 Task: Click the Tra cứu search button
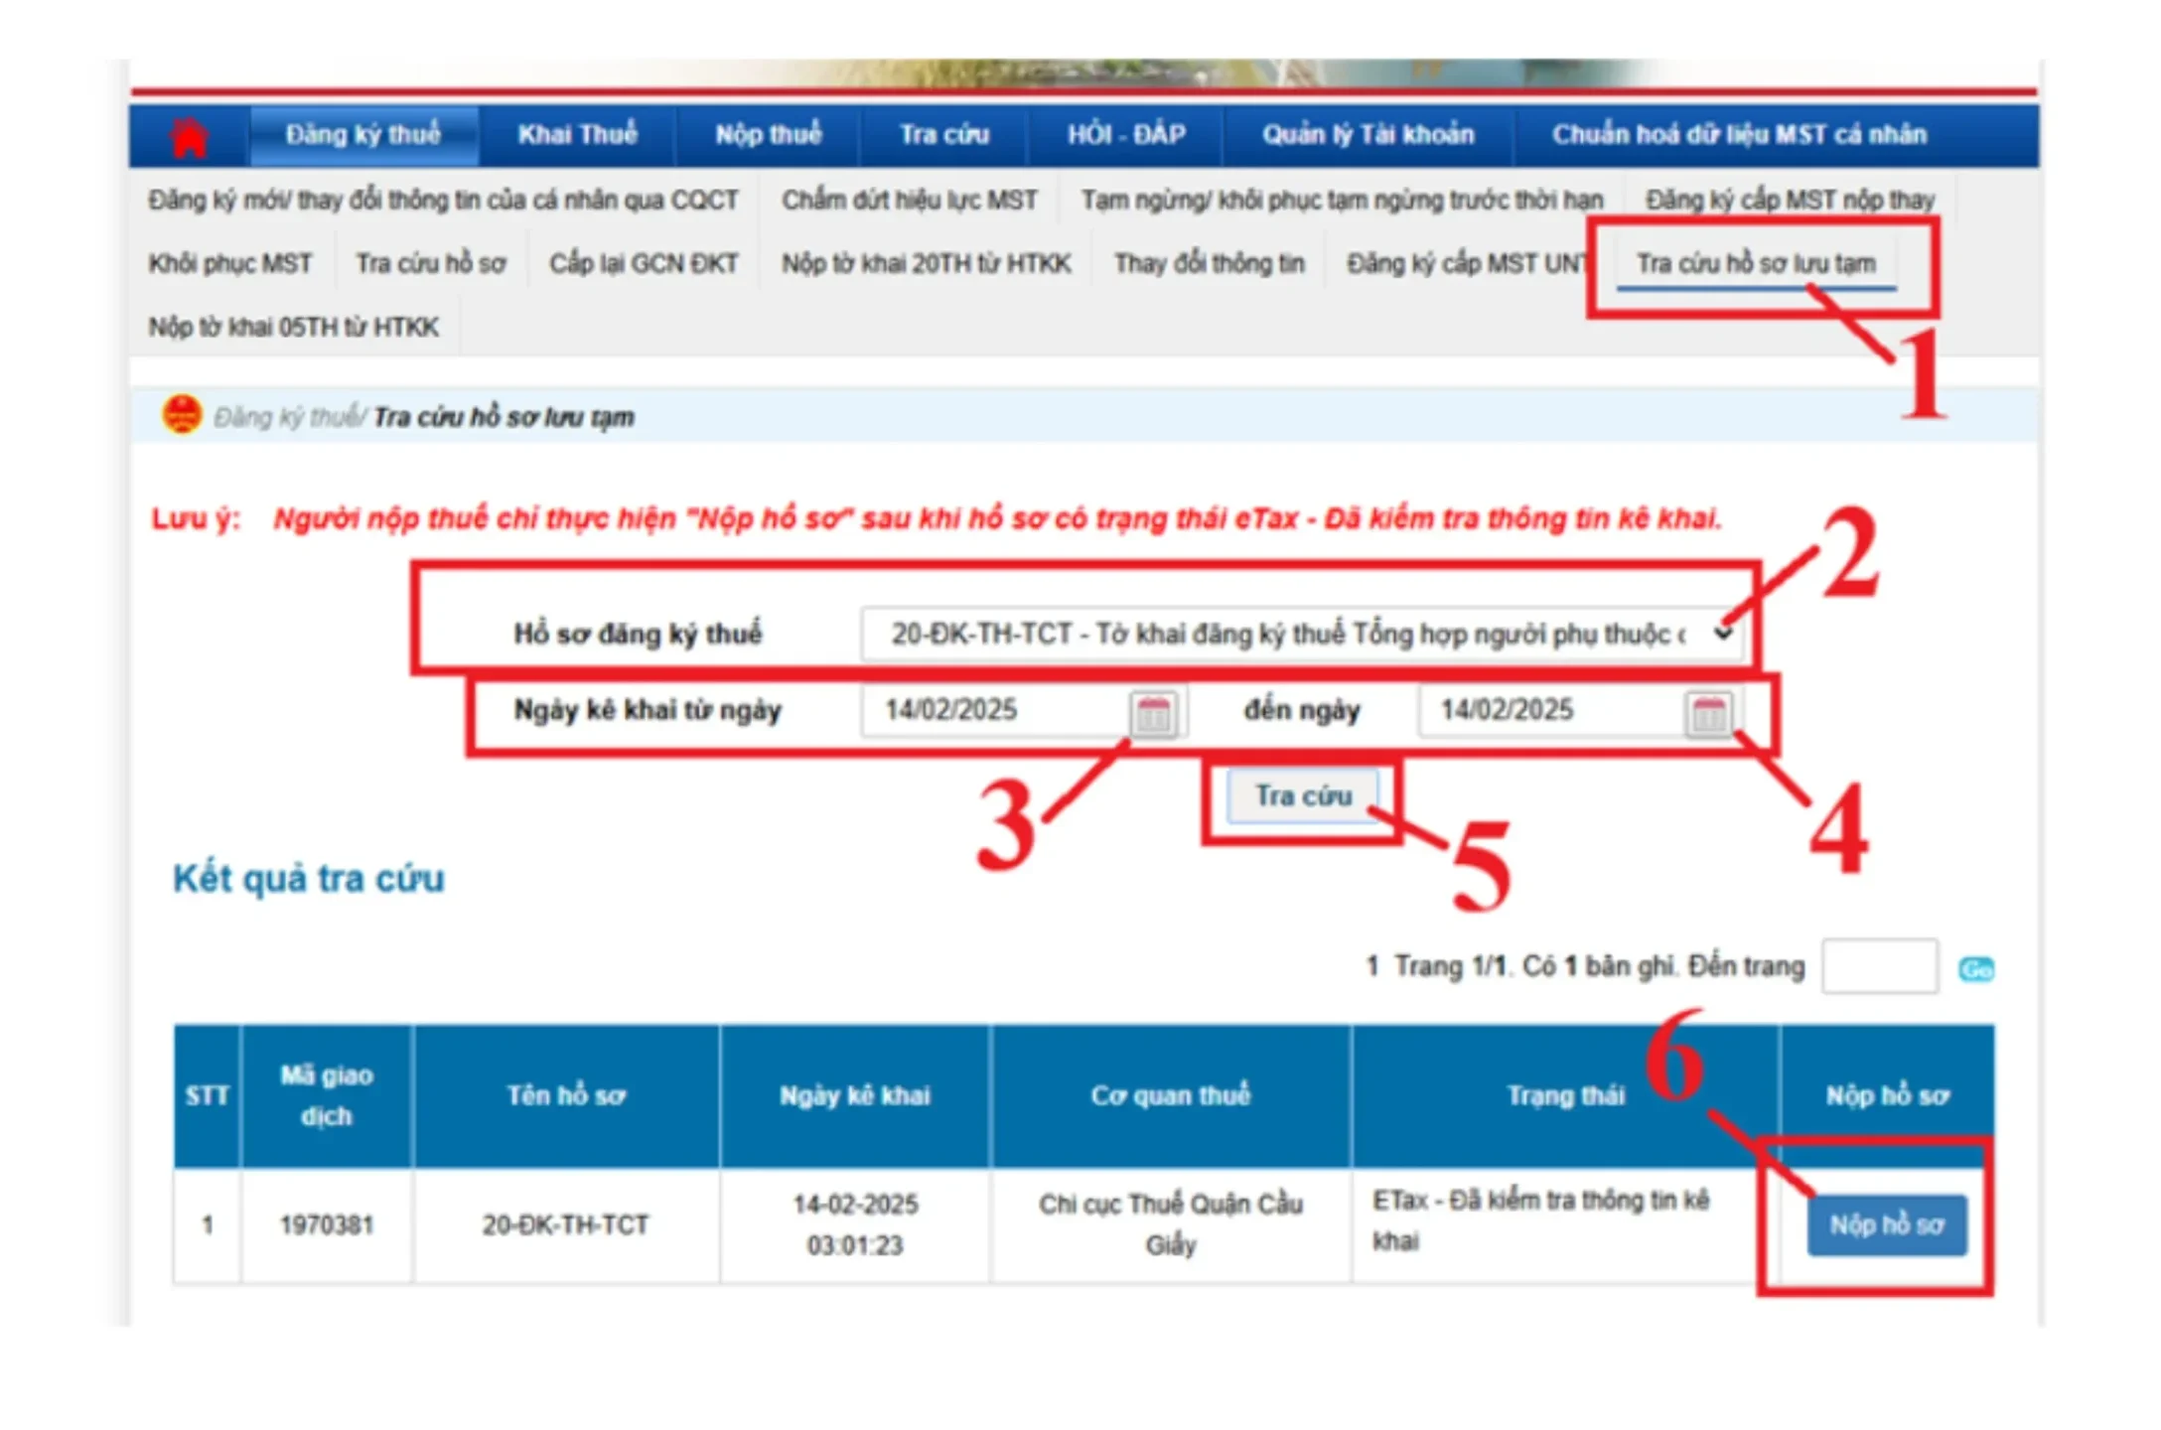tap(1303, 795)
